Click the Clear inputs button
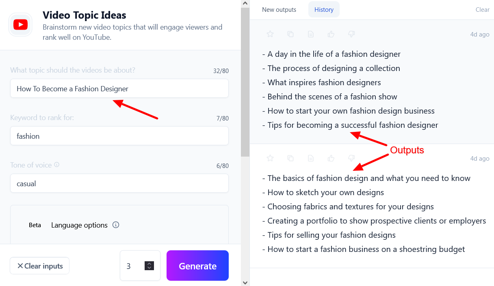The width and height of the screenshot is (494, 286). [x=40, y=266]
